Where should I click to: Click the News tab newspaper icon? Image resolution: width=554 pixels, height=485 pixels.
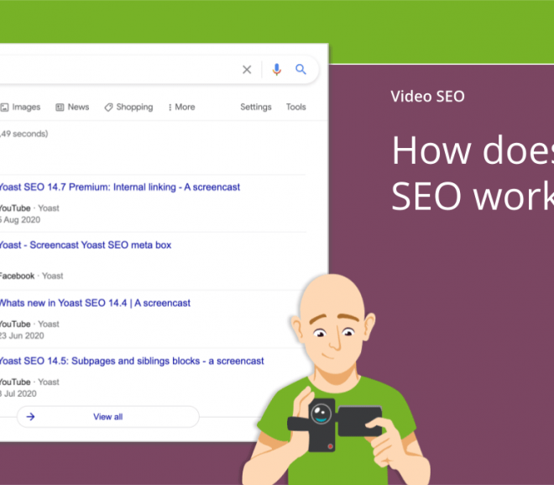click(x=60, y=108)
